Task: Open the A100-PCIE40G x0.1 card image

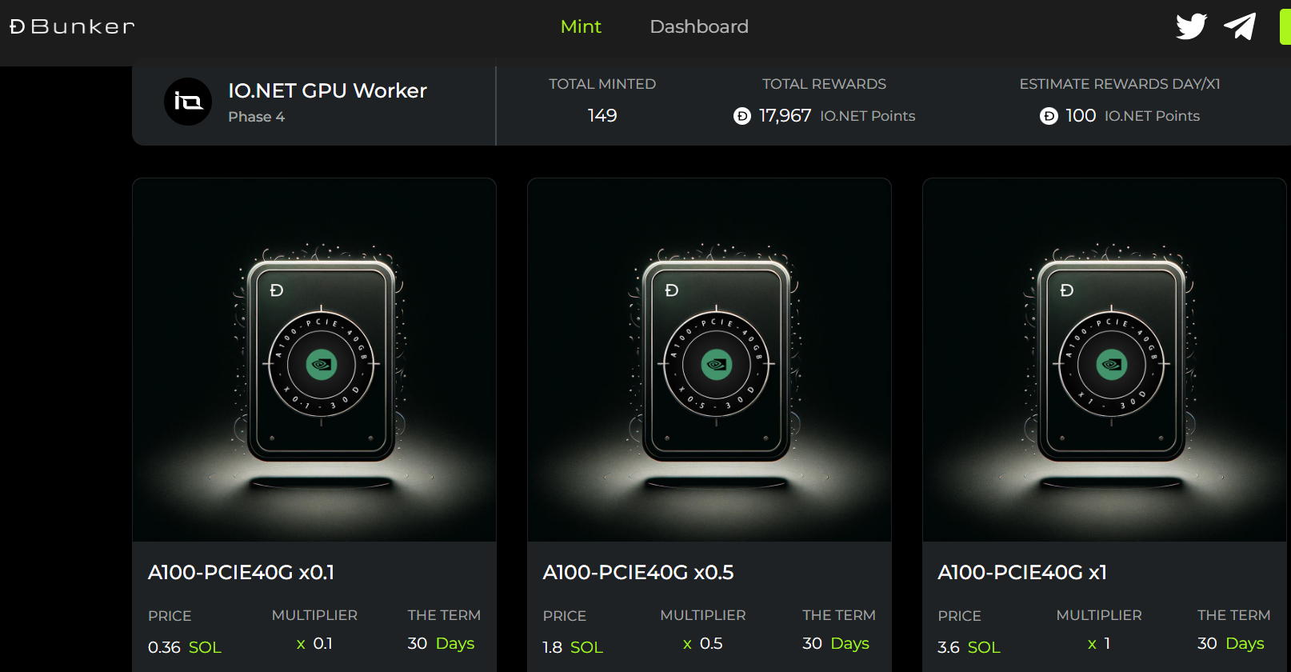Action: pyautogui.click(x=314, y=360)
